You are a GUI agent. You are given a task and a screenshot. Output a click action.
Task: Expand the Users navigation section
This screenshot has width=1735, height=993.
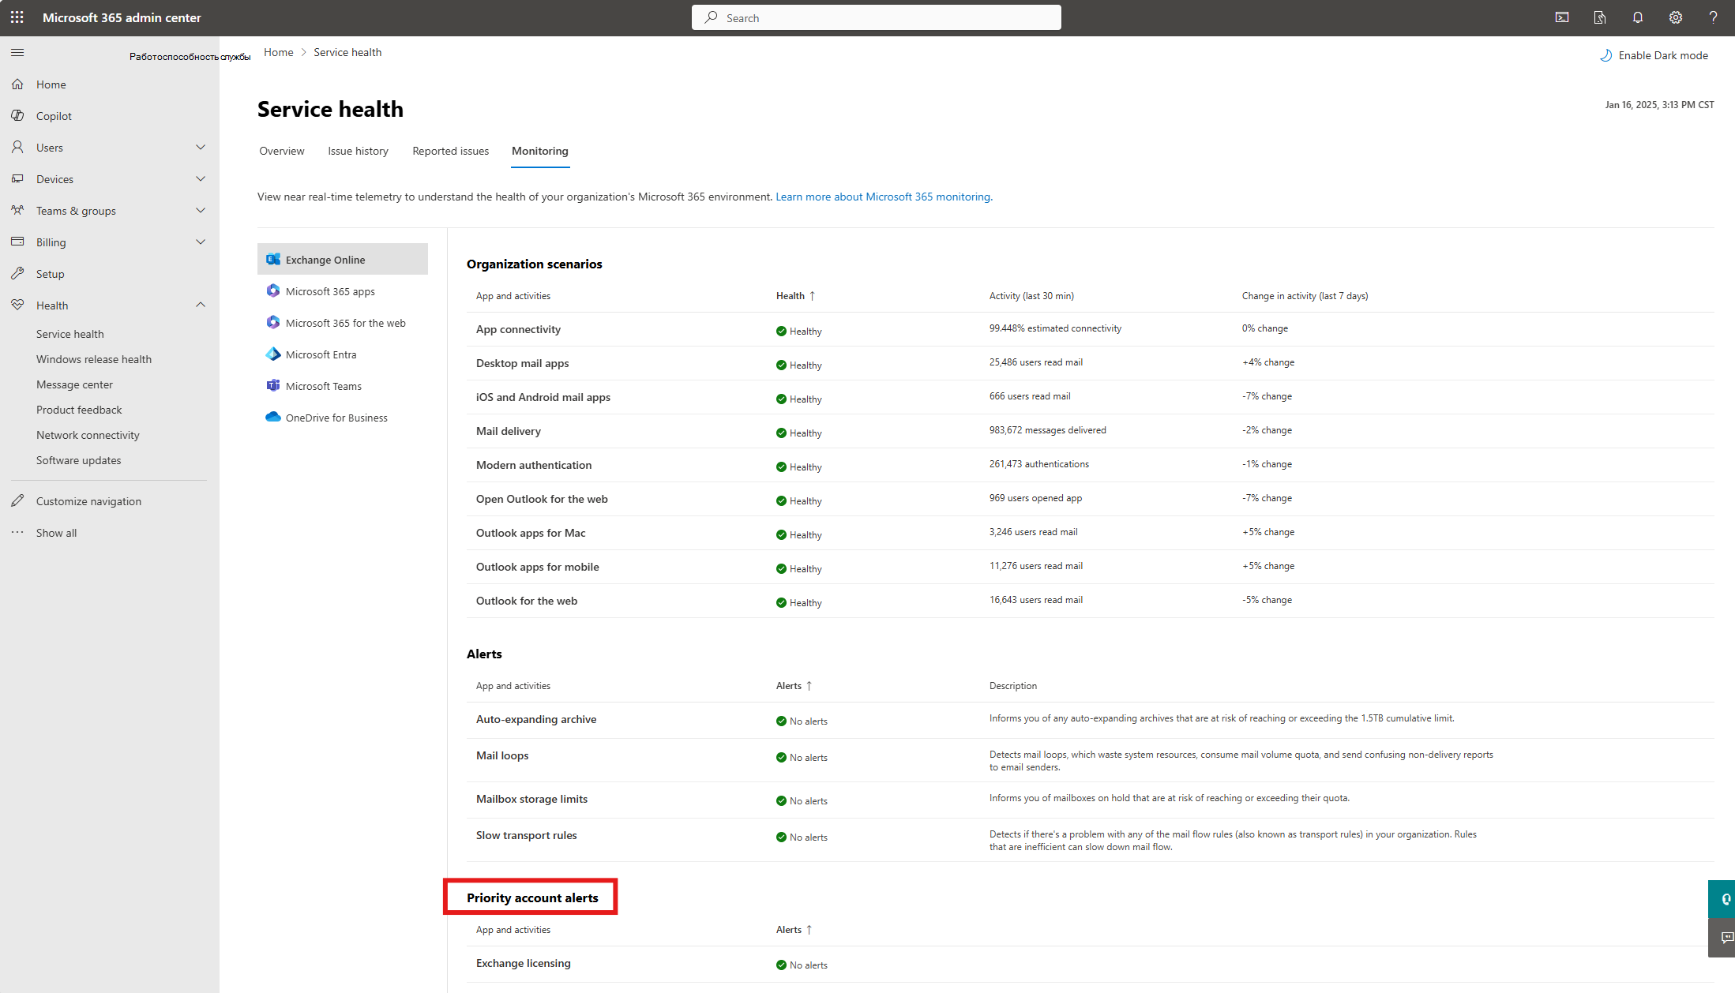pos(201,148)
